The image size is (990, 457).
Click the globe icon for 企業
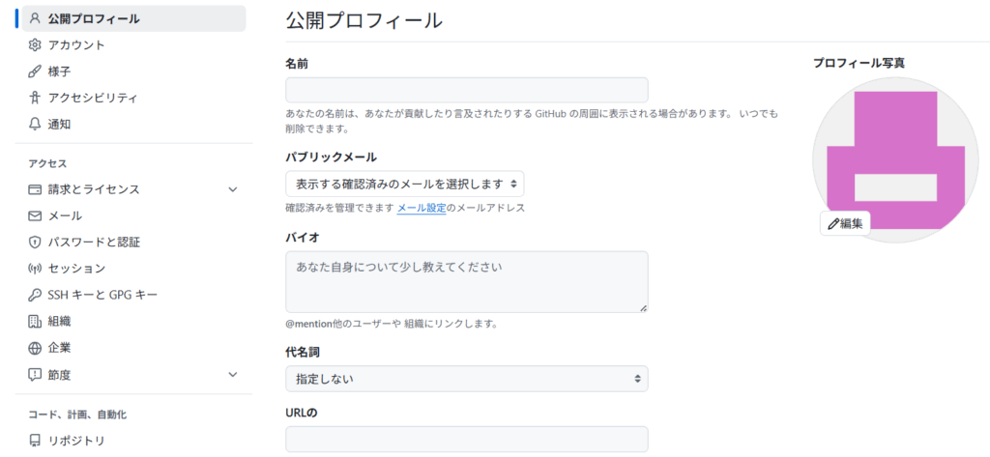click(x=35, y=348)
